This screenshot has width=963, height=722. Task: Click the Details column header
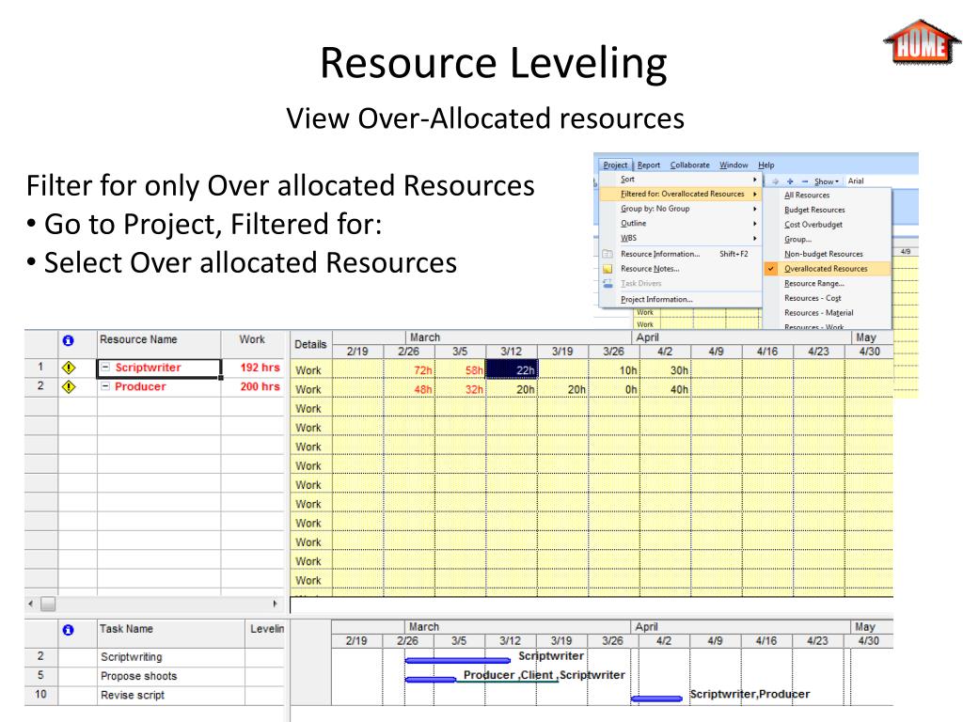point(310,344)
